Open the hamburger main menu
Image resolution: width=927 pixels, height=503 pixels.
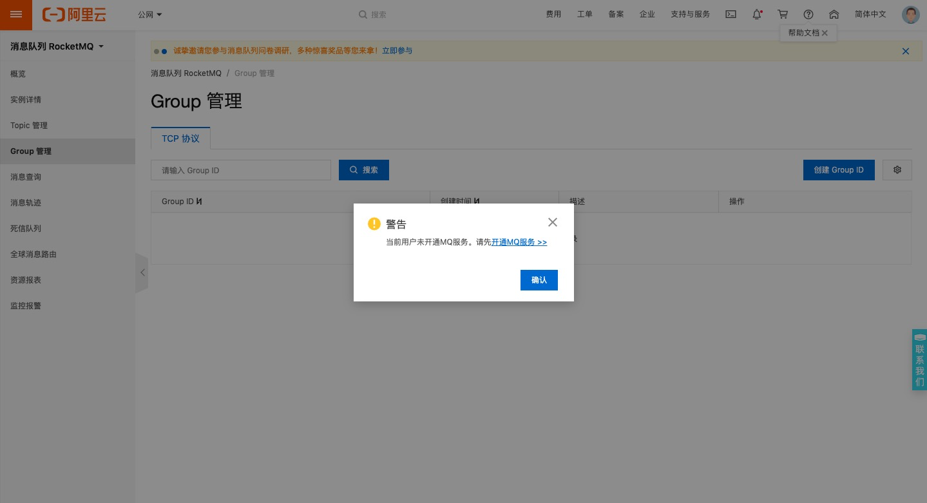pyautogui.click(x=16, y=14)
